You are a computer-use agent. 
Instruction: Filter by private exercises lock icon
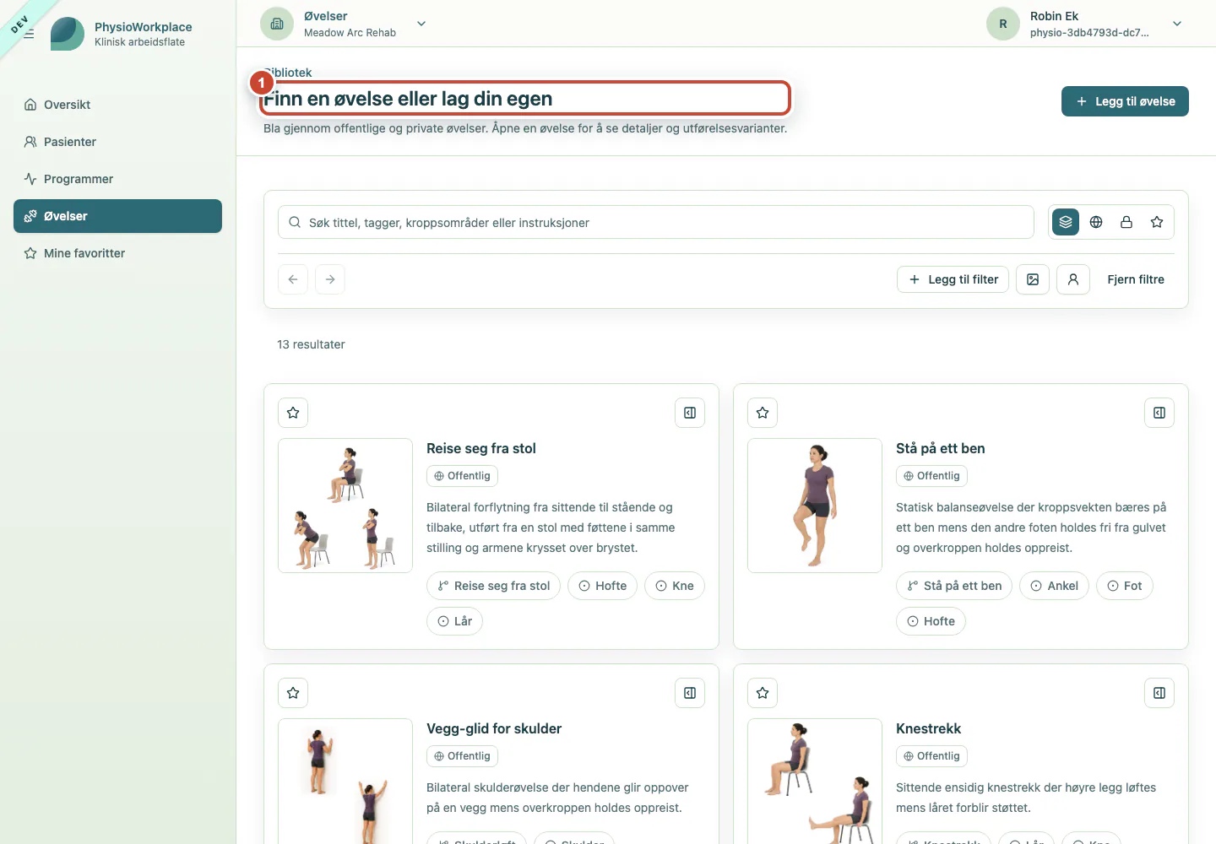pyautogui.click(x=1126, y=222)
